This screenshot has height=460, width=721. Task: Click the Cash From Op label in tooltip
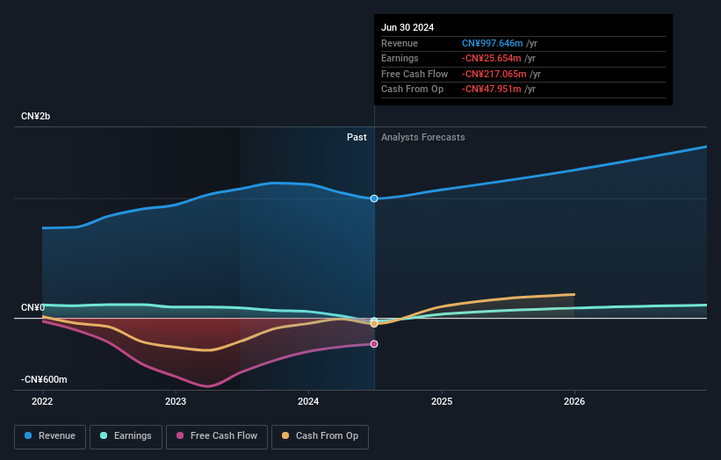(x=413, y=90)
